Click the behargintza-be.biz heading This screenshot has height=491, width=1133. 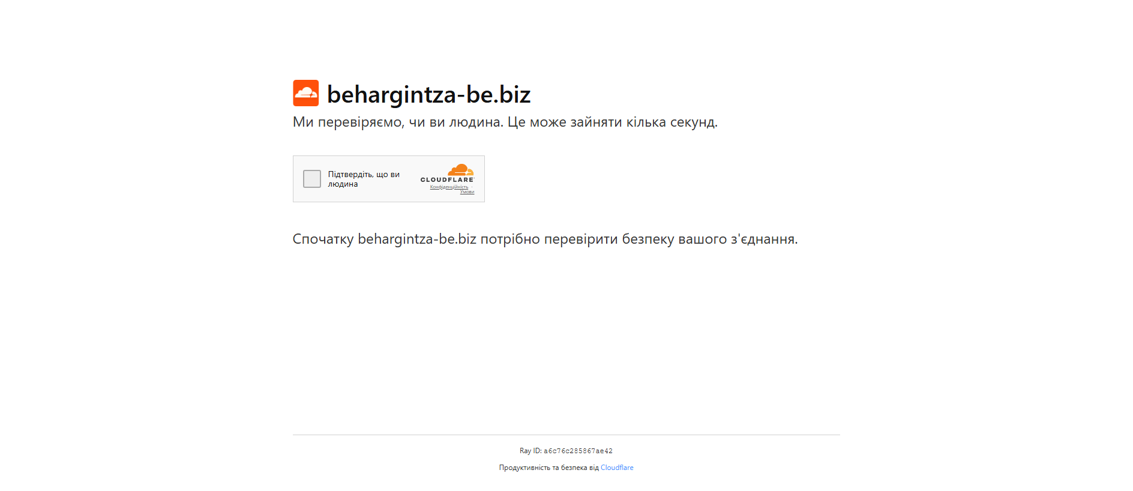click(x=429, y=94)
